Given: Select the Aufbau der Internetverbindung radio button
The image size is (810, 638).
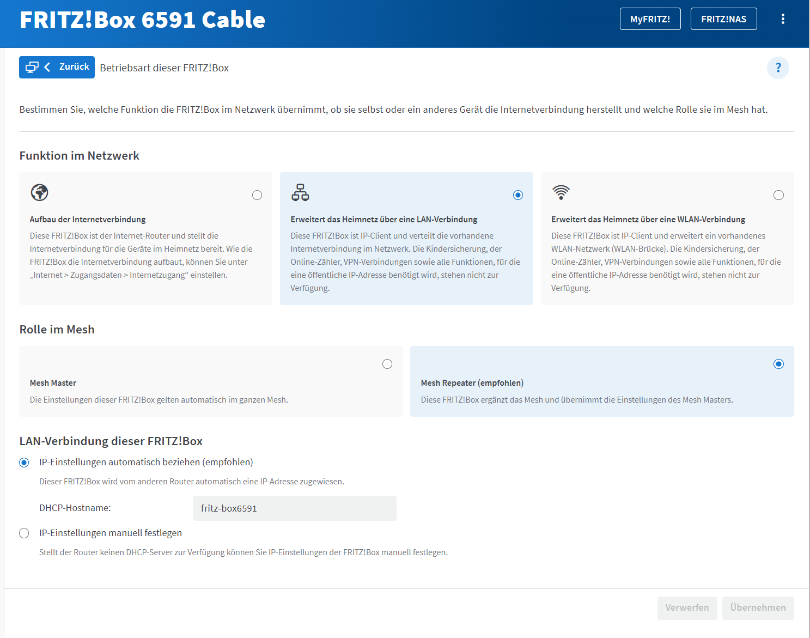Looking at the screenshot, I should [257, 195].
